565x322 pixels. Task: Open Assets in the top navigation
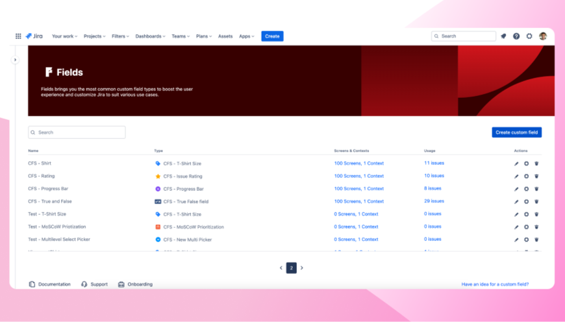point(225,36)
